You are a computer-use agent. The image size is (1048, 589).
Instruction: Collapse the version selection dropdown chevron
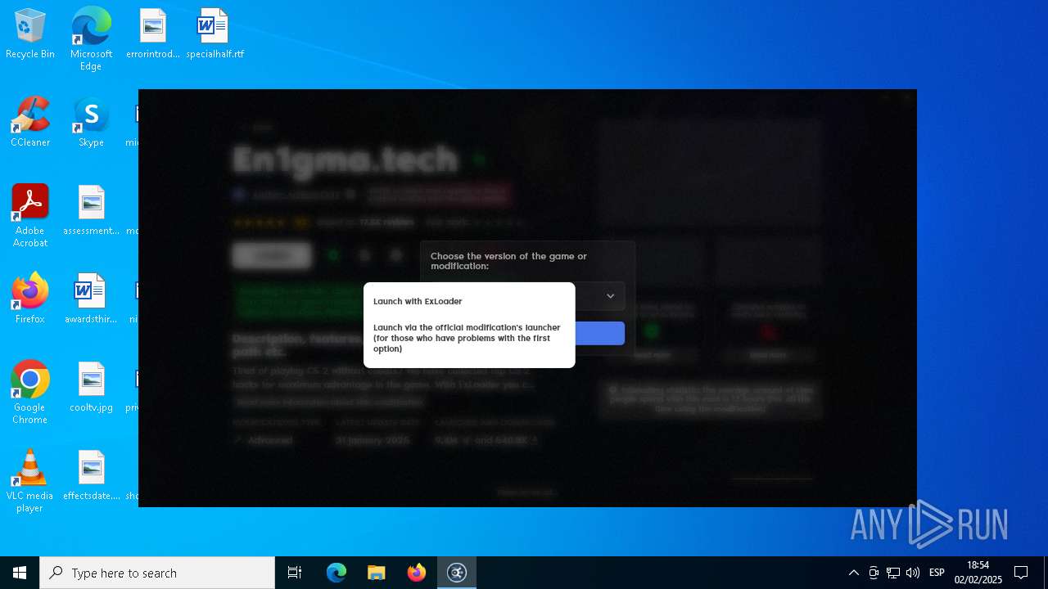click(610, 296)
